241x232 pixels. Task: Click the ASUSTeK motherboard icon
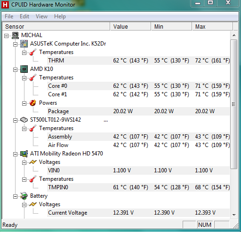click(x=24, y=44)
